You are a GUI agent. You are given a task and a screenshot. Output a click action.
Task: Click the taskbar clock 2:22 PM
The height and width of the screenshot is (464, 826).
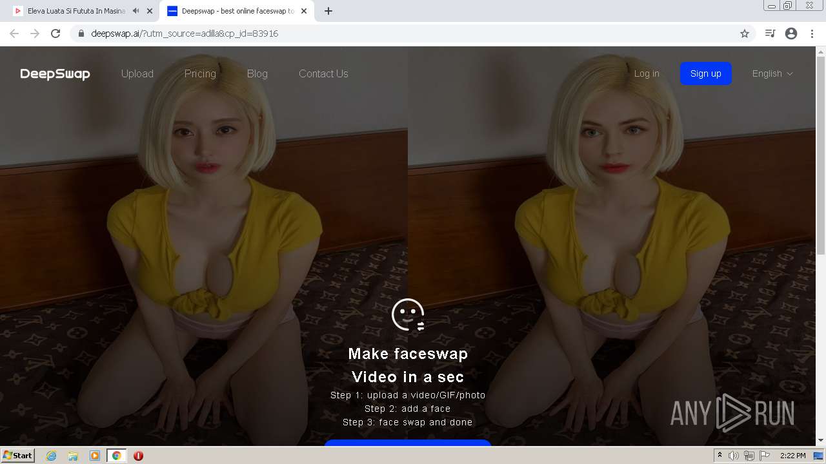point(792,456)
